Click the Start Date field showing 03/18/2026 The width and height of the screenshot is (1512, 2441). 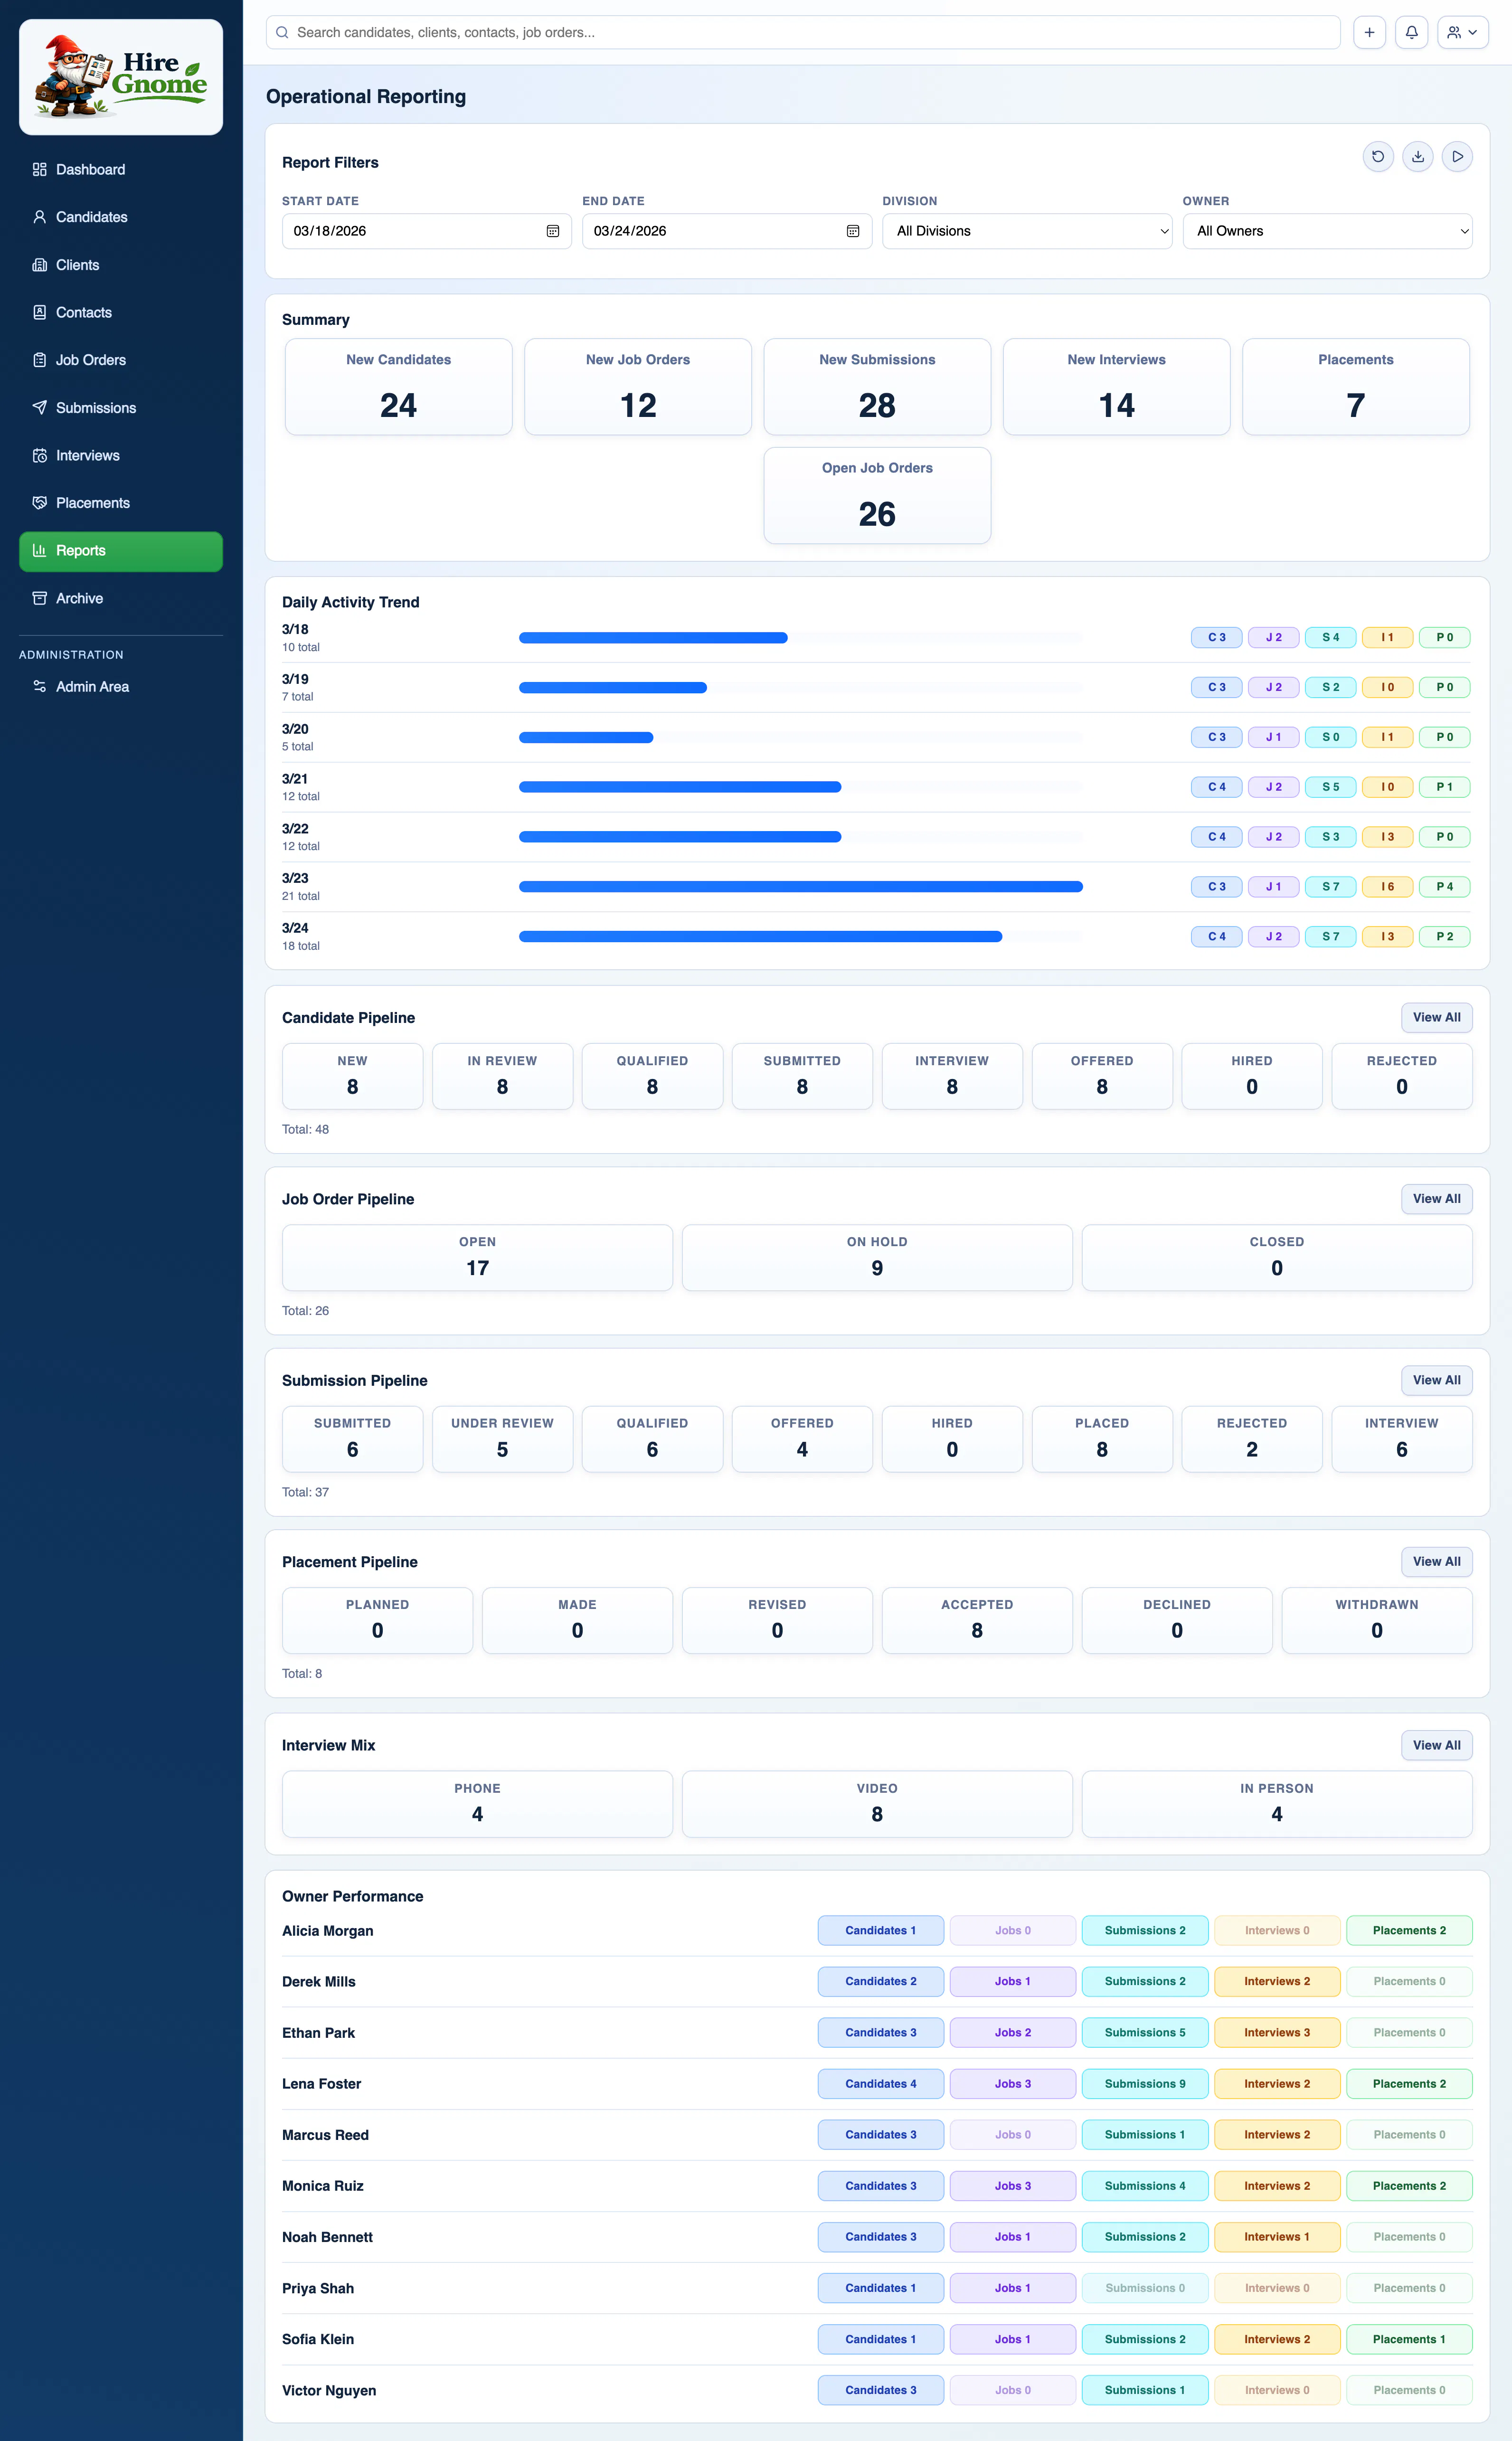click(427, 231)
